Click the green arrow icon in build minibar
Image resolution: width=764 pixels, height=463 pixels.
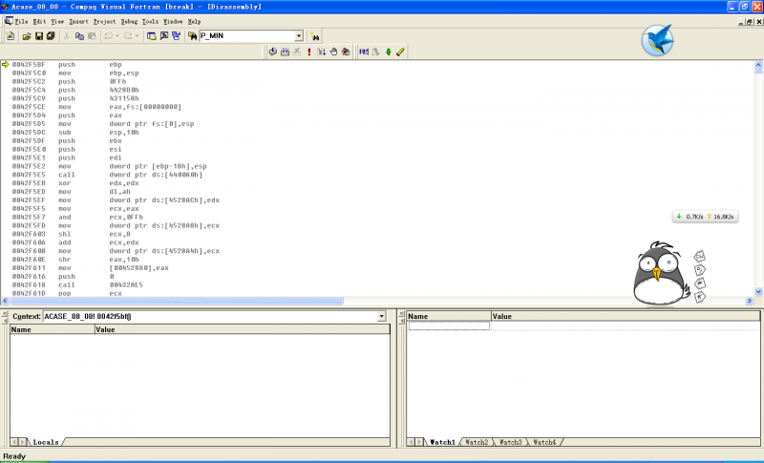[389, 52]
